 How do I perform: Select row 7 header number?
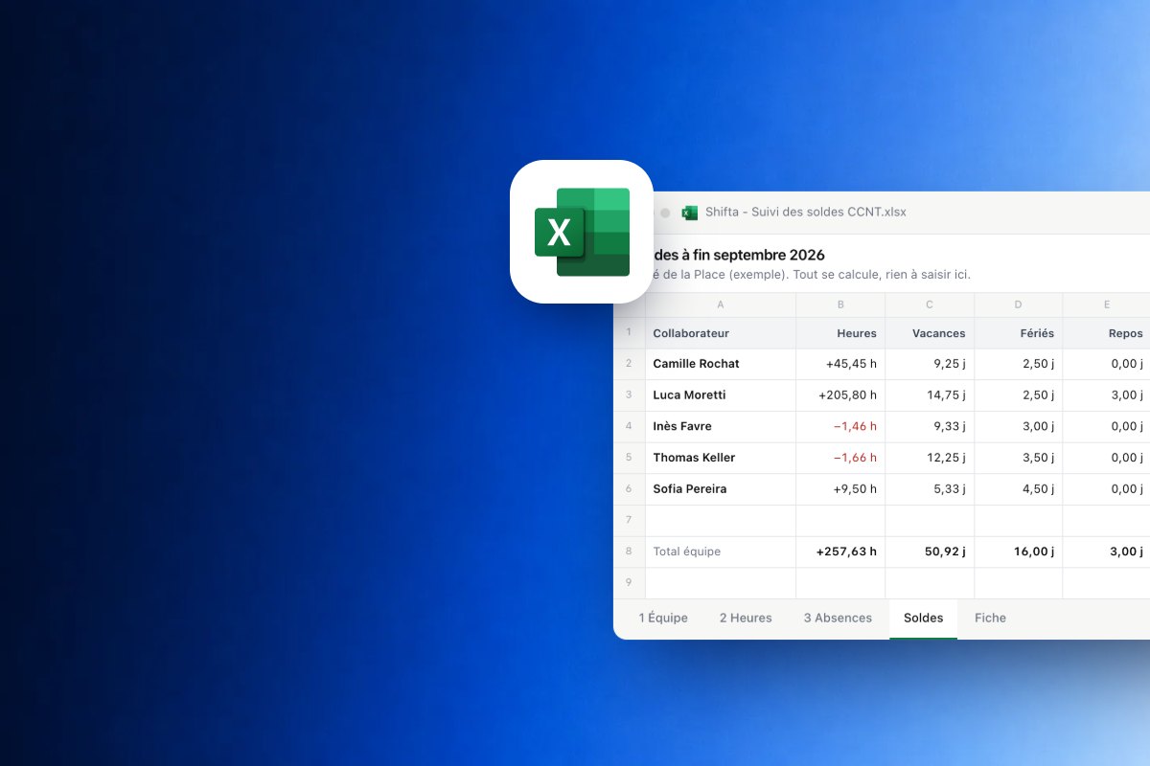point(629,520)
